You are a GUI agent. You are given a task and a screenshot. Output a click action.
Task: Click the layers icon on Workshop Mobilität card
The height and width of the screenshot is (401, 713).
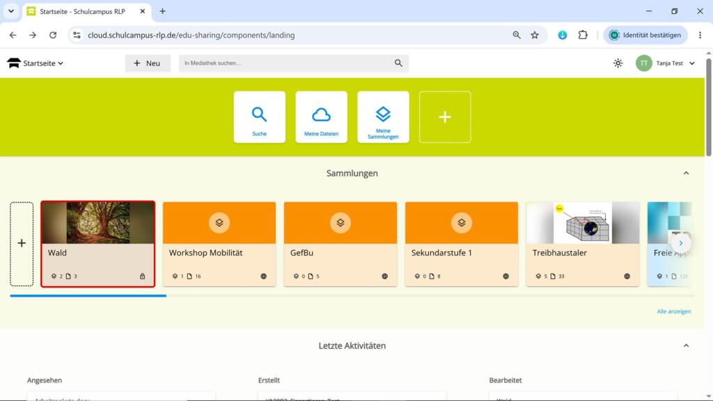[219, 223]
